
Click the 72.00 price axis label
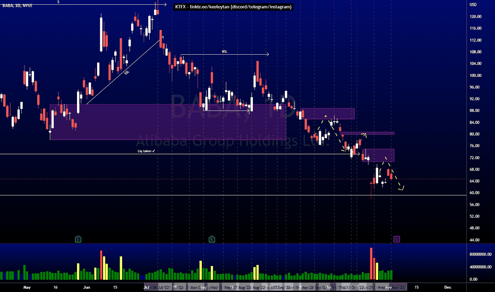474,158
